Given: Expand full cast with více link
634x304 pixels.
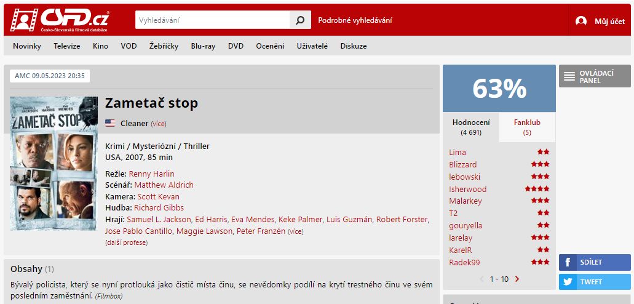Looking at the screenshot, I should [x=296, y=231].
